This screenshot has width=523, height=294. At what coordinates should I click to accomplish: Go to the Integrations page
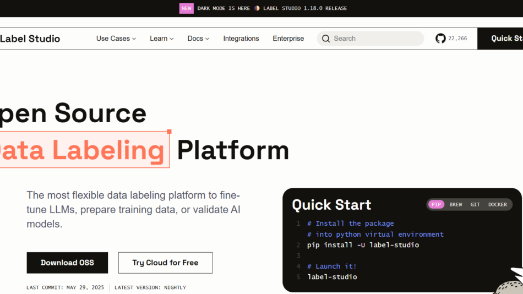(x=241, y=39)
